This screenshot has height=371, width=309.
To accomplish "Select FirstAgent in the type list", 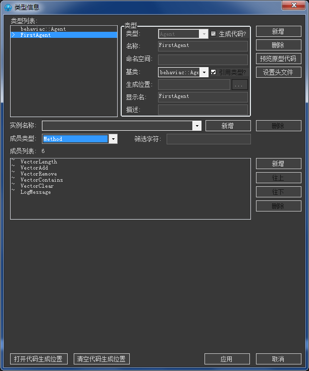I will (64, 35).
